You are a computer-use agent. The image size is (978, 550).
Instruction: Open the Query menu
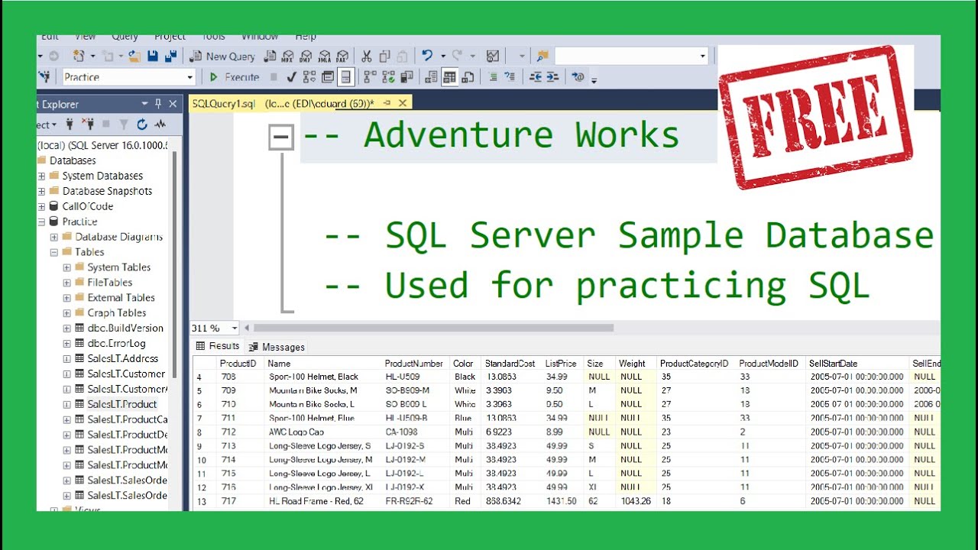(125, 36)
